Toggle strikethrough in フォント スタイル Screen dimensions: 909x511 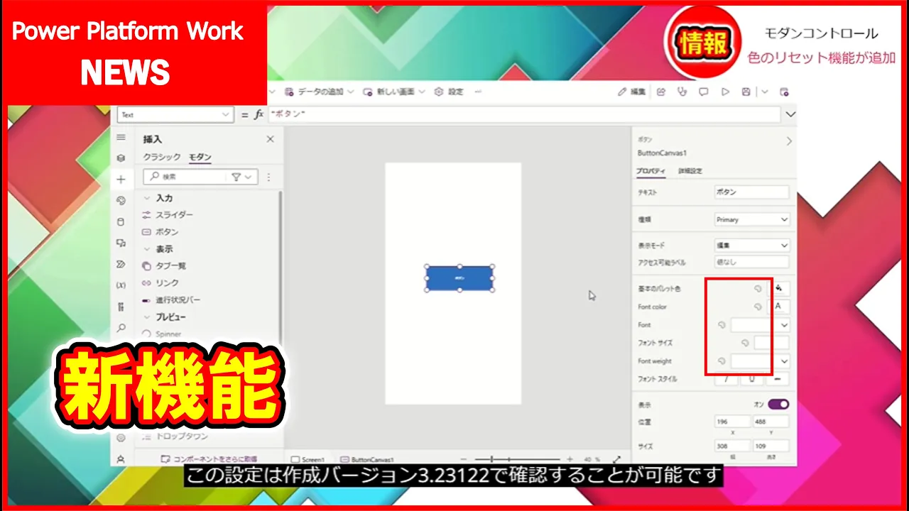[x=778, y=379]
